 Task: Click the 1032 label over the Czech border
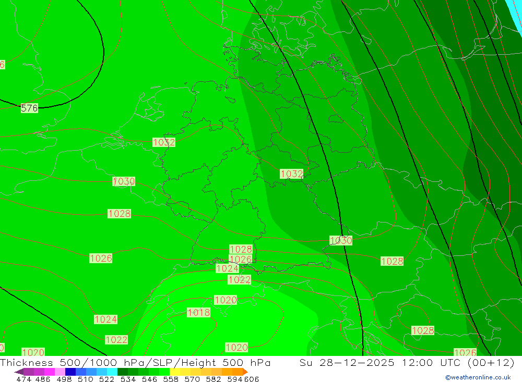coord(291,174)
